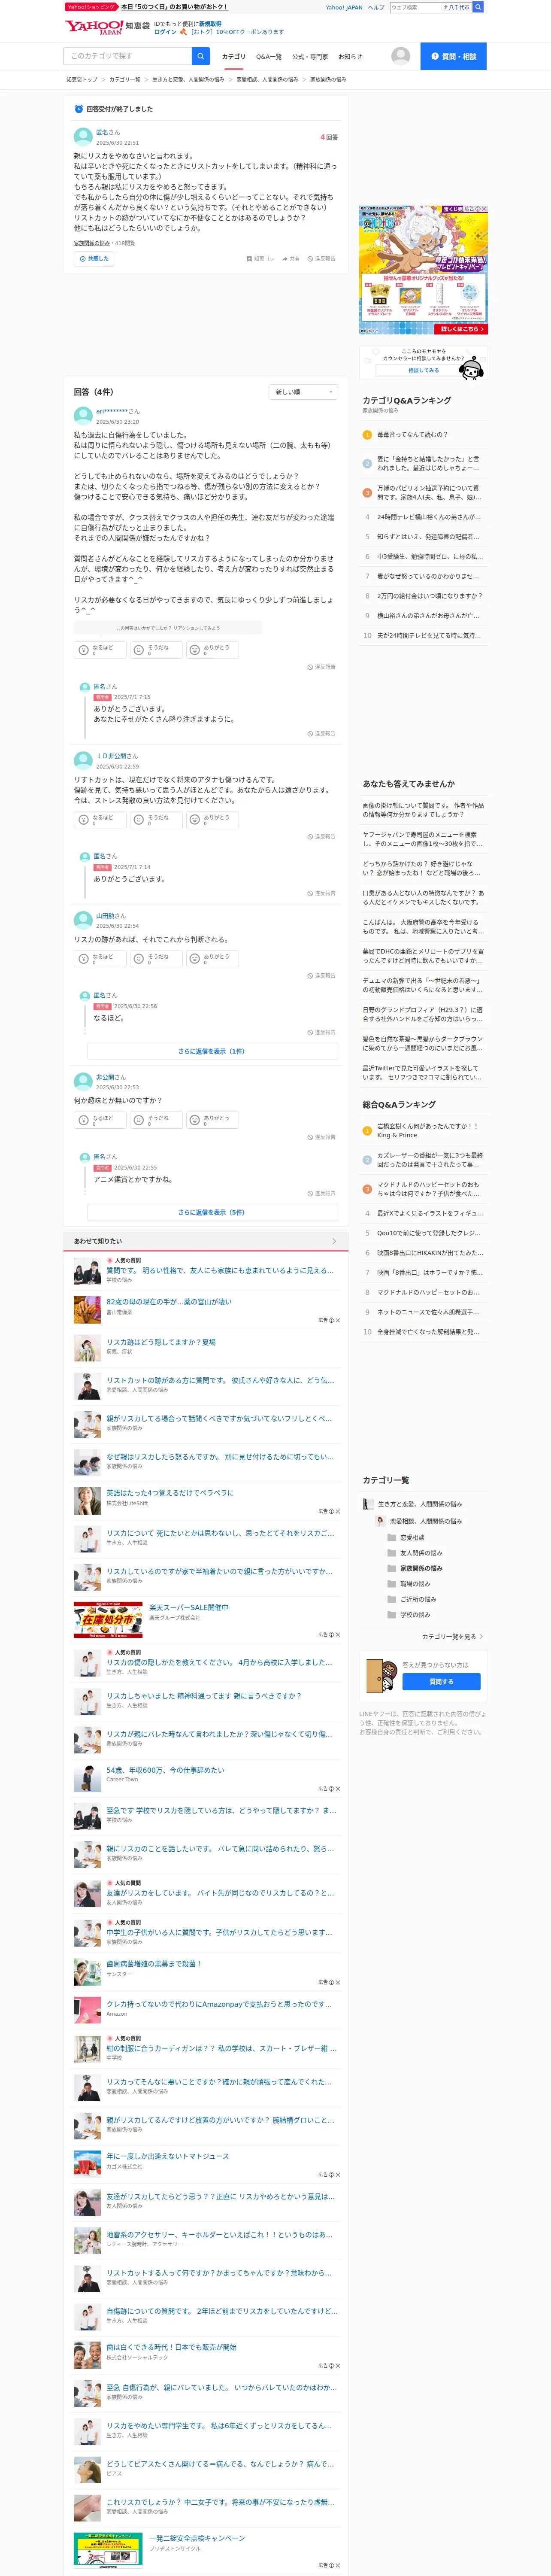React ありがとう on ari******** answer

pos(212,650)
